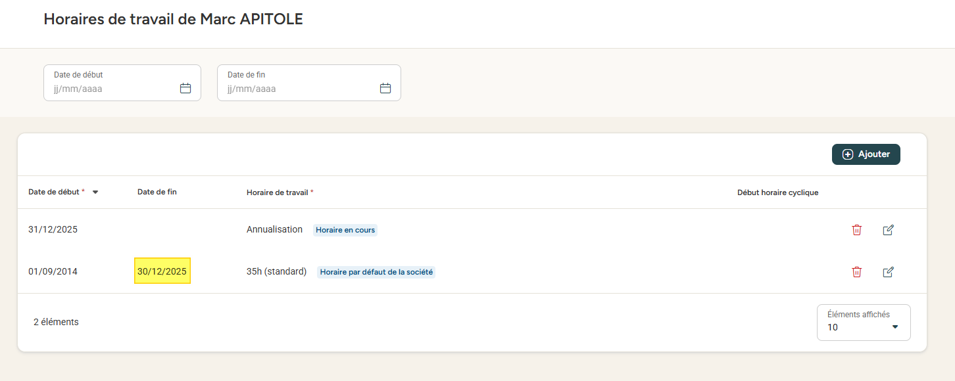Click the Horaire en cours badge
Viewport: 955px width, 381px height.
[x=345, y=230]
